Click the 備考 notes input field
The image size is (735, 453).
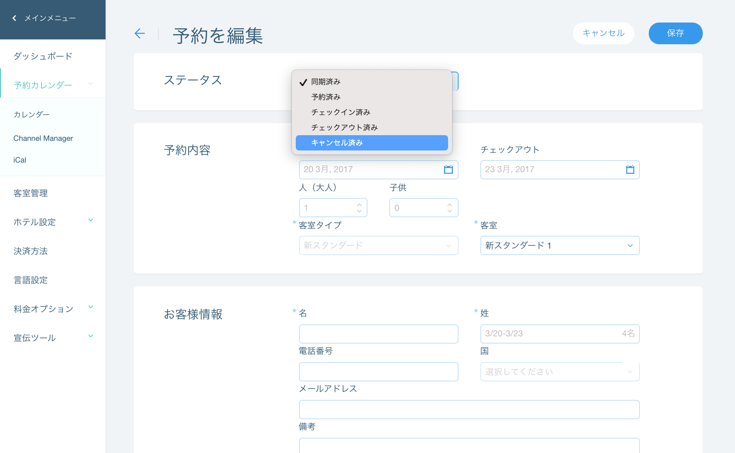point(469,445)
